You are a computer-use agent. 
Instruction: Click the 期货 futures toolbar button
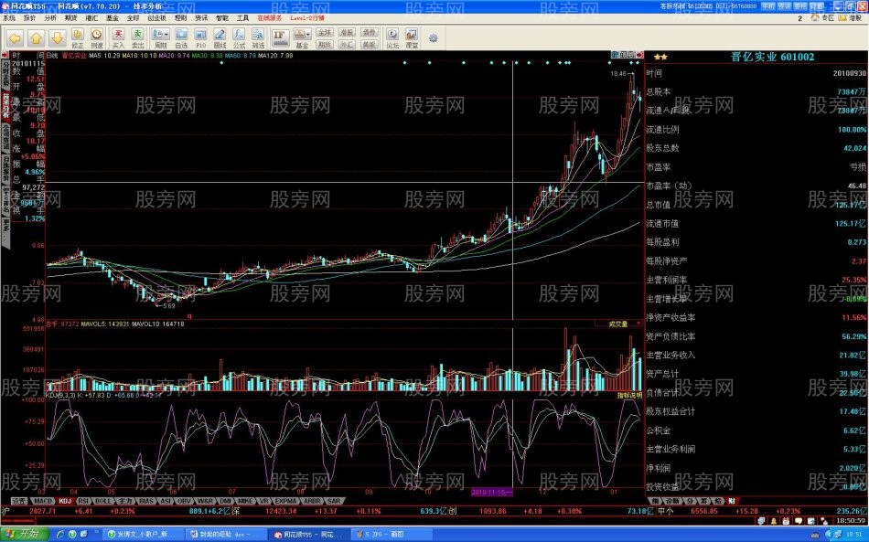pyautogui.click(x=325, y=44)
